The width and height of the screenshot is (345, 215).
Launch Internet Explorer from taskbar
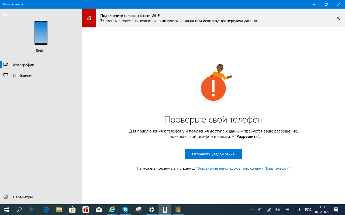tap(112, 210)
